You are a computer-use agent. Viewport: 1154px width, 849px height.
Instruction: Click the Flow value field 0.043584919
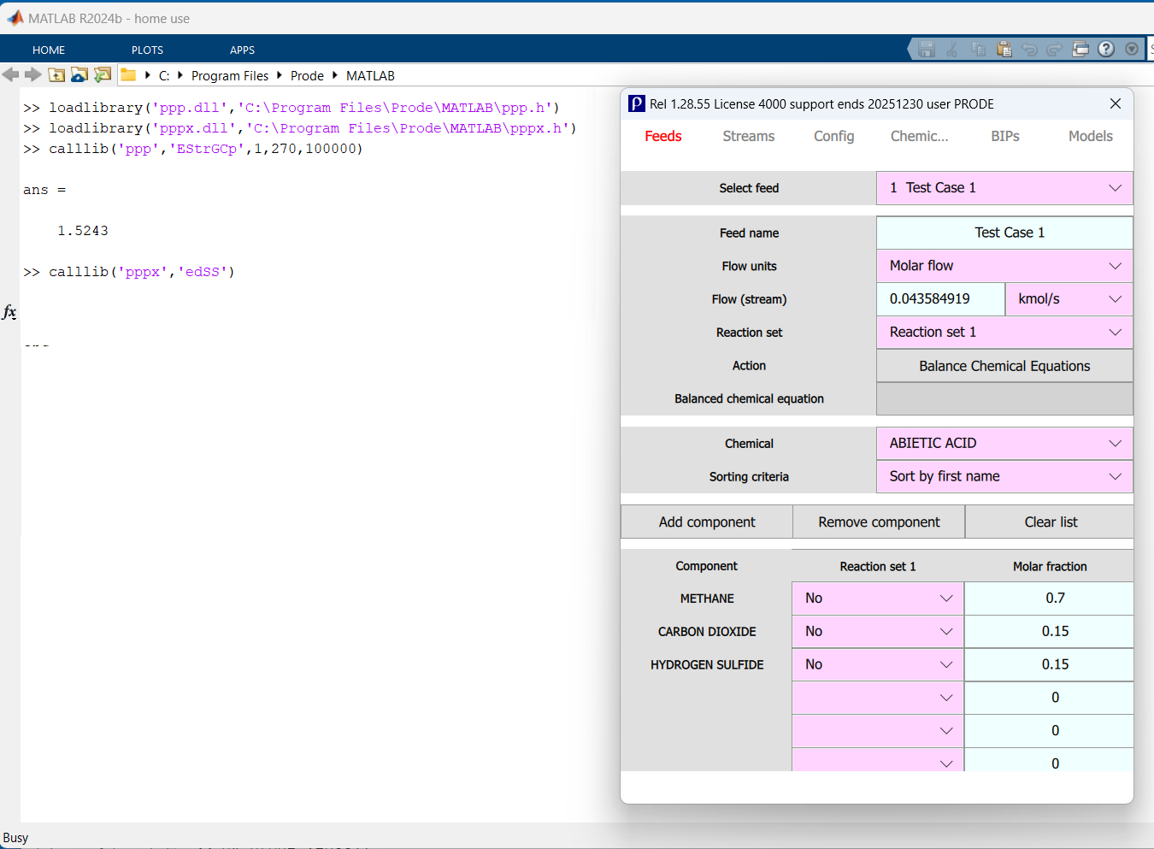tap(941, 299)
